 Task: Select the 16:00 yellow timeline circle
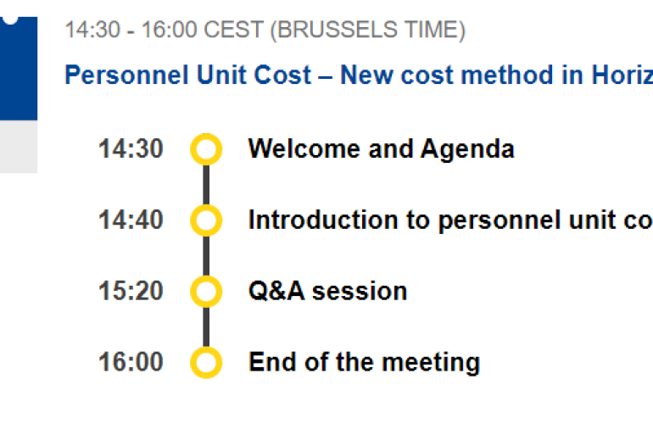click(206, 363)
